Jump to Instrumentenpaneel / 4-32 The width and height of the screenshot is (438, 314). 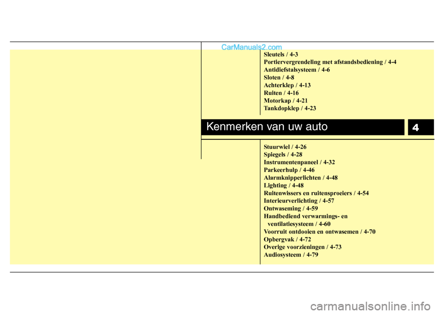pyautogui.click(x=299, y=162)
